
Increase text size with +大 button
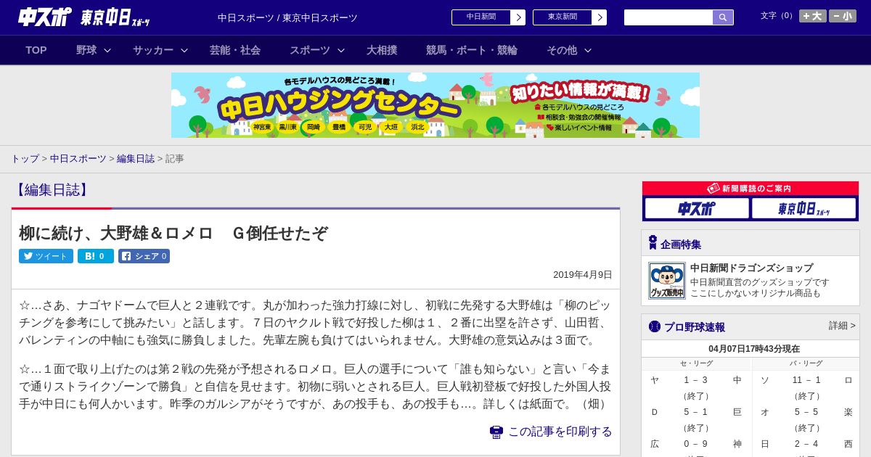click(813, 16)
